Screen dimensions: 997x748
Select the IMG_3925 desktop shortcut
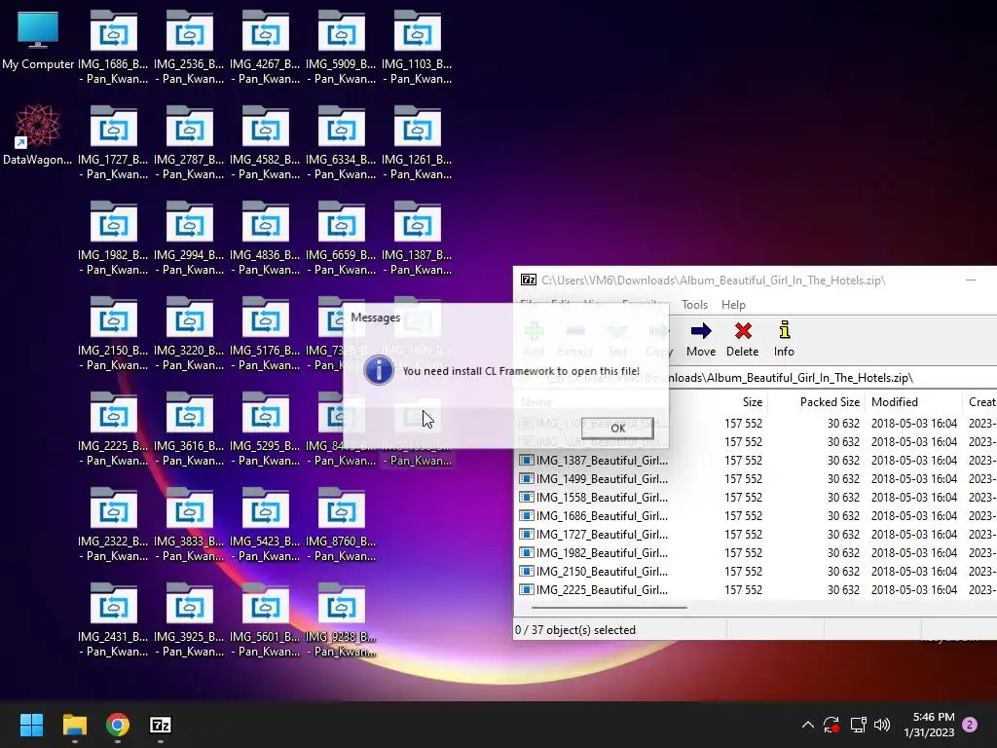click(190, 620)
